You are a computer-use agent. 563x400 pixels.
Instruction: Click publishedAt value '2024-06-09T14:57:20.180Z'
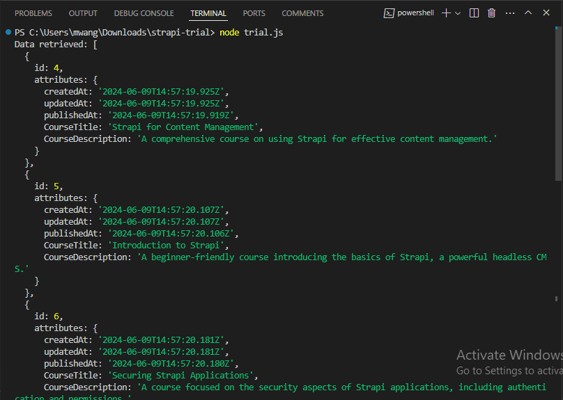171,364
